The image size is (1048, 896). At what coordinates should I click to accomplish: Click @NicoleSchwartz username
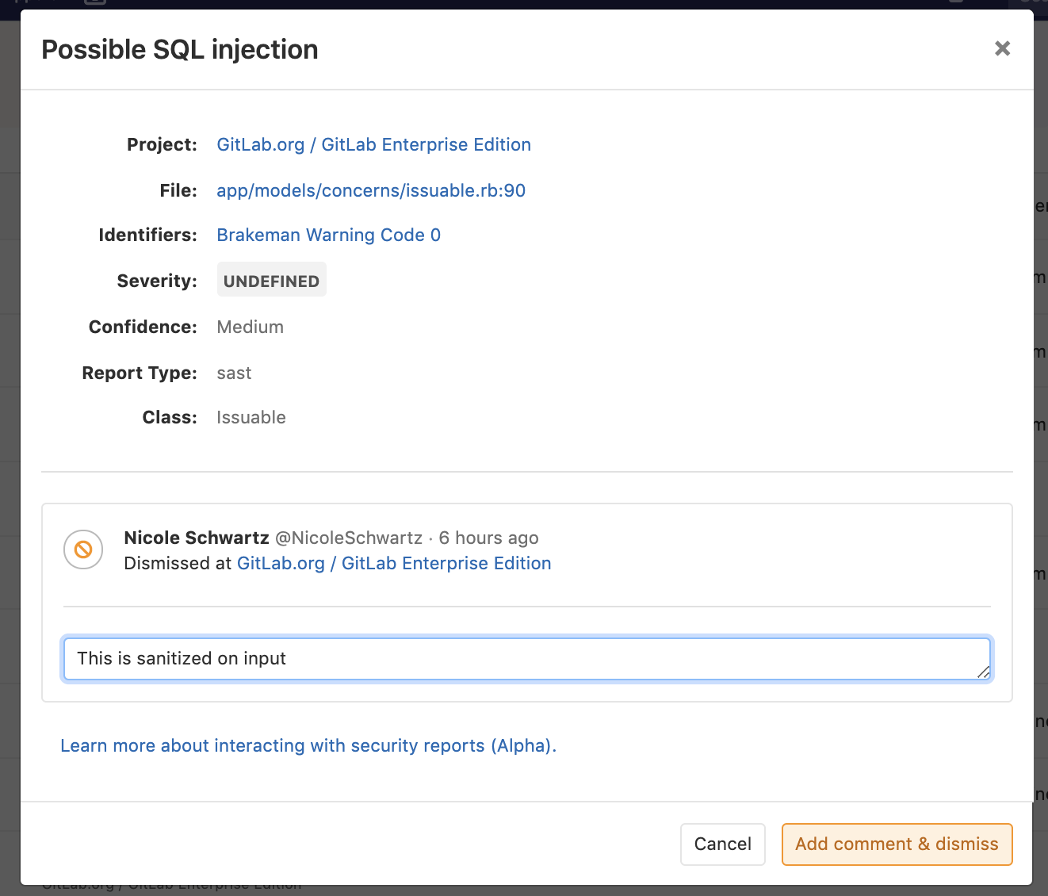click(350, 538)
